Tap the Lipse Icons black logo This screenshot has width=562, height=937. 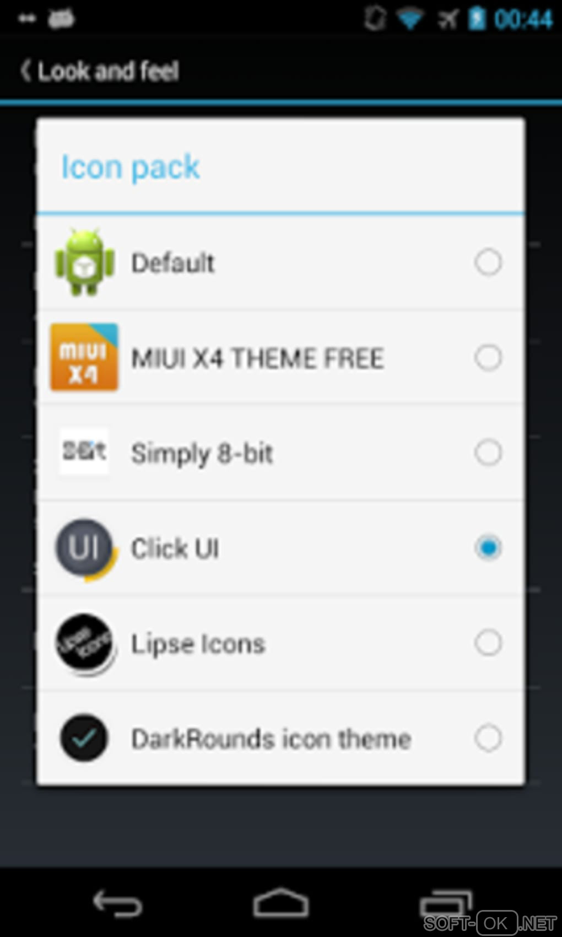85,643
